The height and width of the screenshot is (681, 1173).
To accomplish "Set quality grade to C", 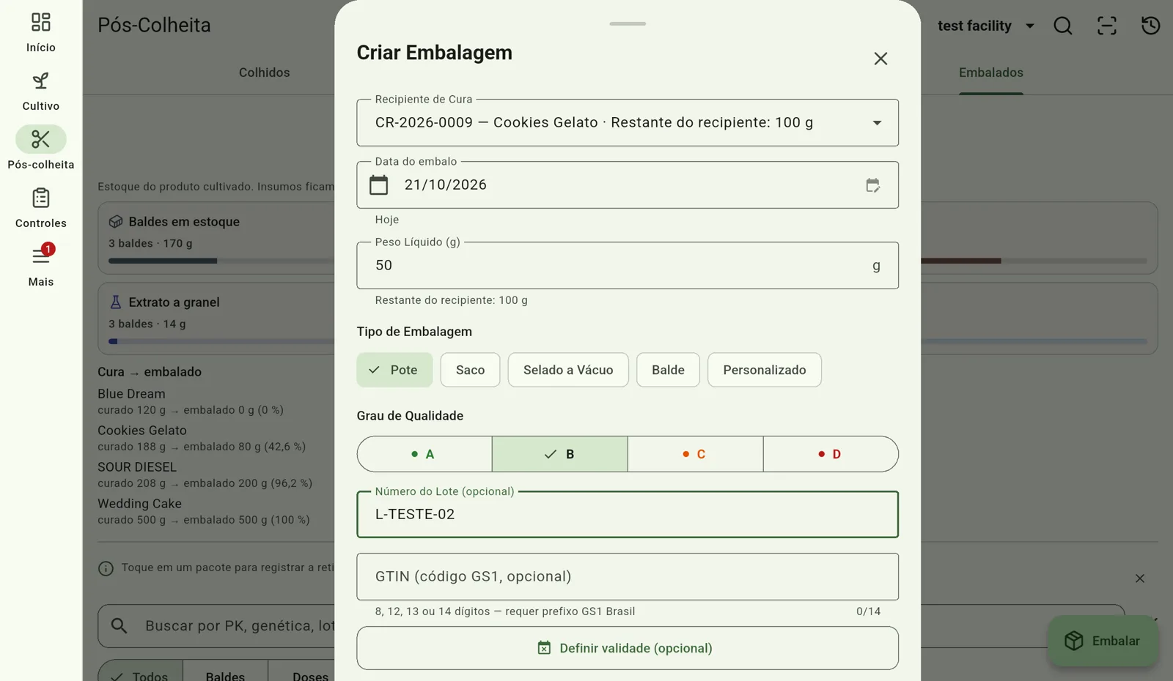I will (695, 454).
